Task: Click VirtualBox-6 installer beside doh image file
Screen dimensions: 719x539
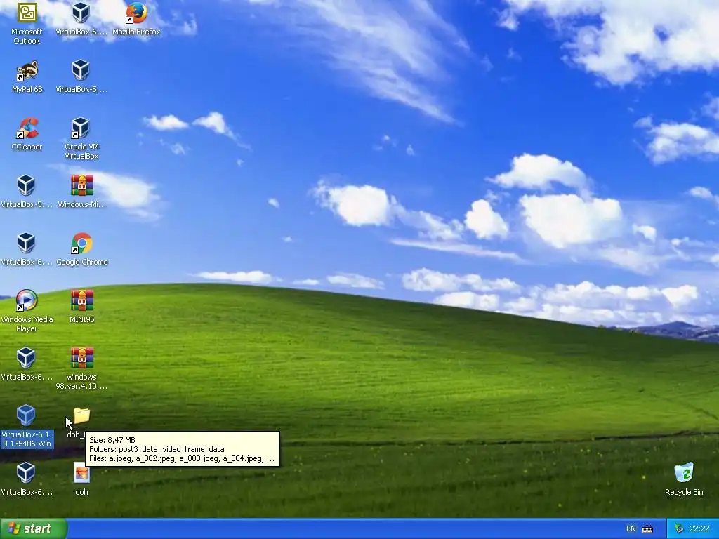Action: (26, 479)
